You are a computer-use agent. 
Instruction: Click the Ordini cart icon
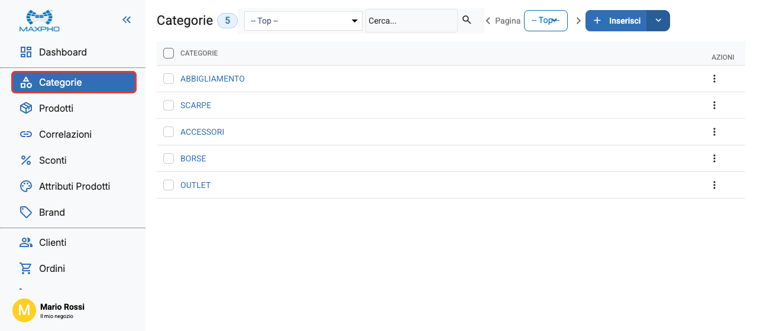[x=26, y=268]
